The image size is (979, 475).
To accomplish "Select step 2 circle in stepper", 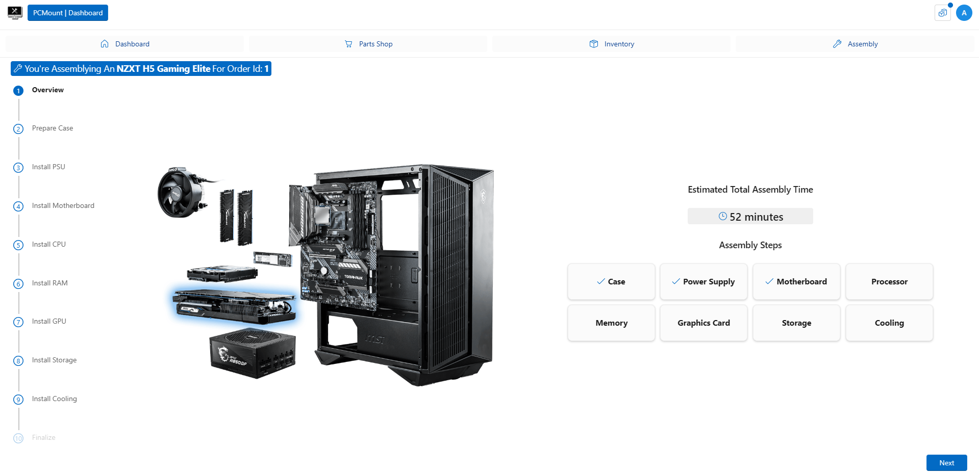I will pos(18,129).
